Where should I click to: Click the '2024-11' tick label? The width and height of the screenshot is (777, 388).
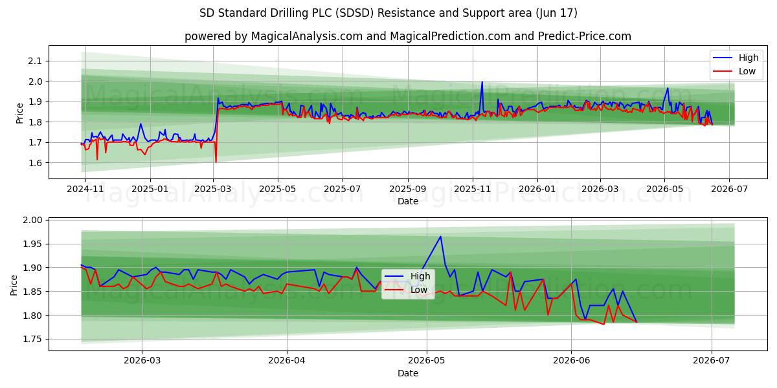click(x=85, y=189)
